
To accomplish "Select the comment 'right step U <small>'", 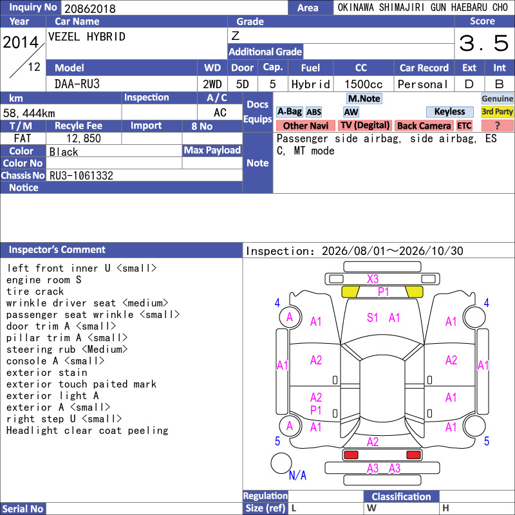I will tap(64, 419).
